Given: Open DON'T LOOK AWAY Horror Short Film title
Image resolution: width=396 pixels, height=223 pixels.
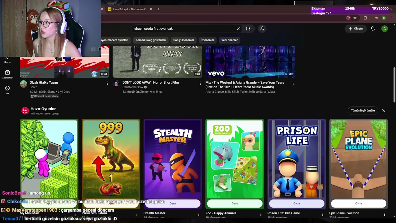Looking at the screenshot, I should click(151, 83).
